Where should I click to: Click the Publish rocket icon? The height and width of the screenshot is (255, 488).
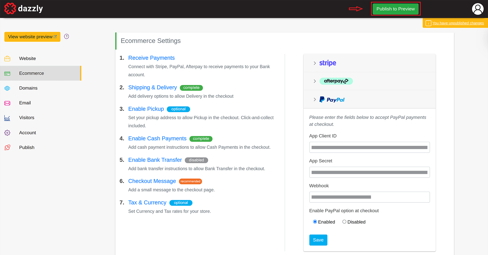pos(7,148)
